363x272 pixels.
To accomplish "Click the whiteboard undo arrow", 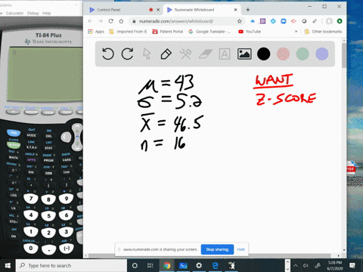I will 108,54.
